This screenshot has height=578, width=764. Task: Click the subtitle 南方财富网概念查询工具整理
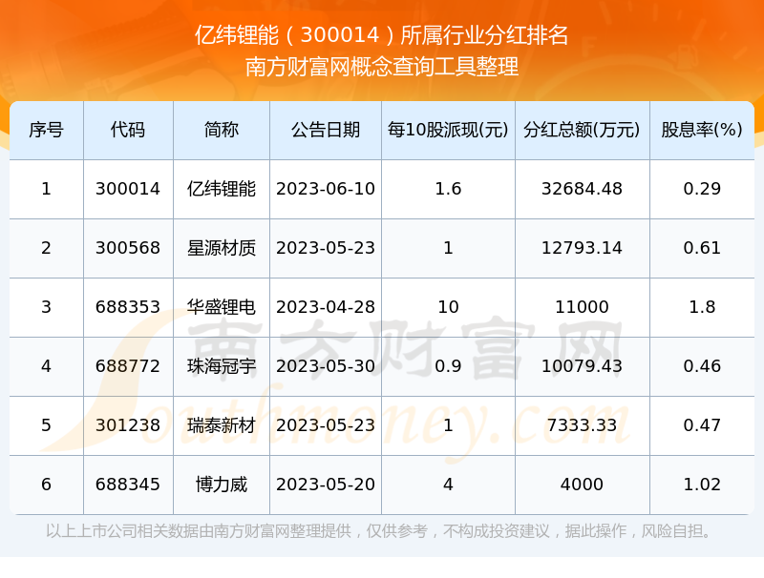381,67
